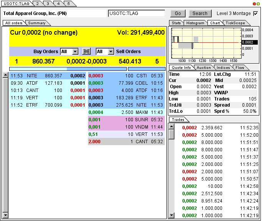Click the Search button
262x221 pixels.
click(200, 13)
